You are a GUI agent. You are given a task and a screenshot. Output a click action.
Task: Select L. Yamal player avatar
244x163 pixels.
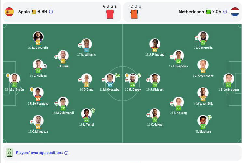87,114
